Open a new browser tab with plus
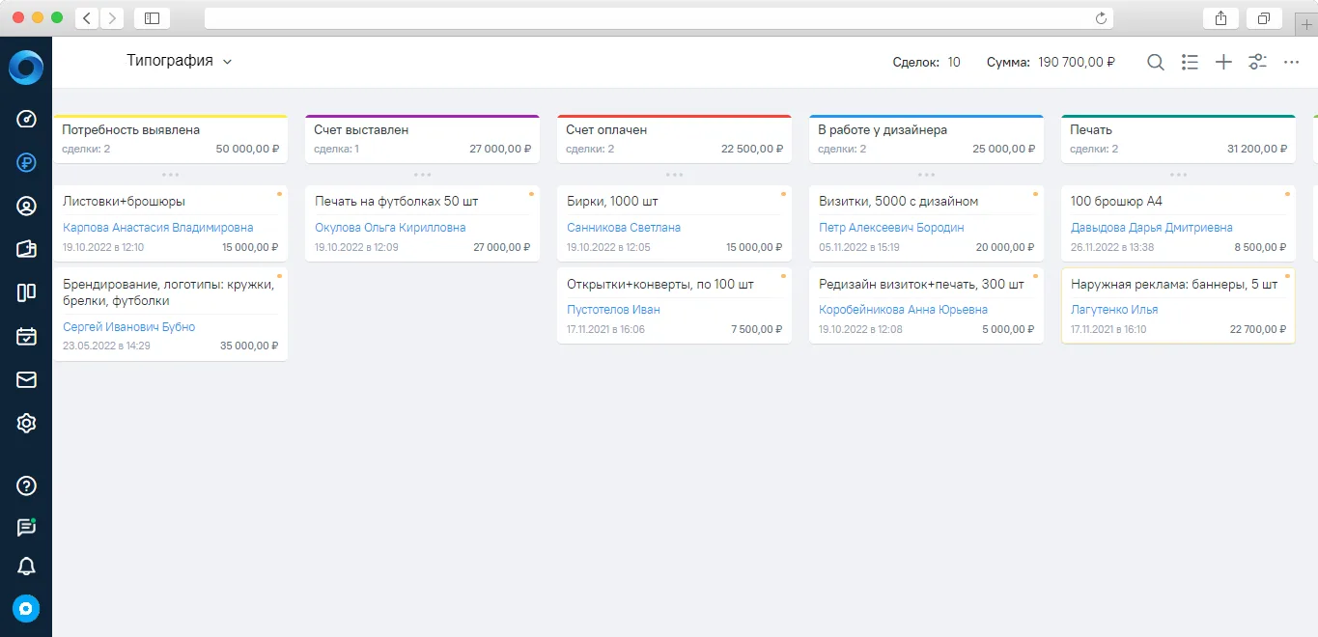 tap(1307, 25)
